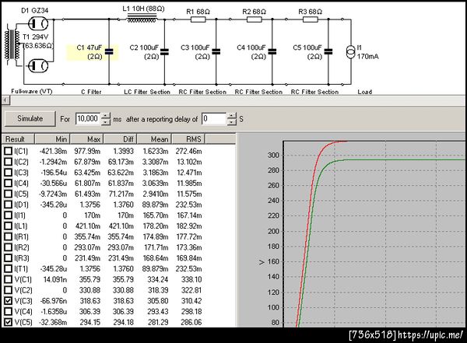Viewport: 467px width, 343px height.
Task: Enable the I(C5) result checkbox
Action: coord(8,194)
